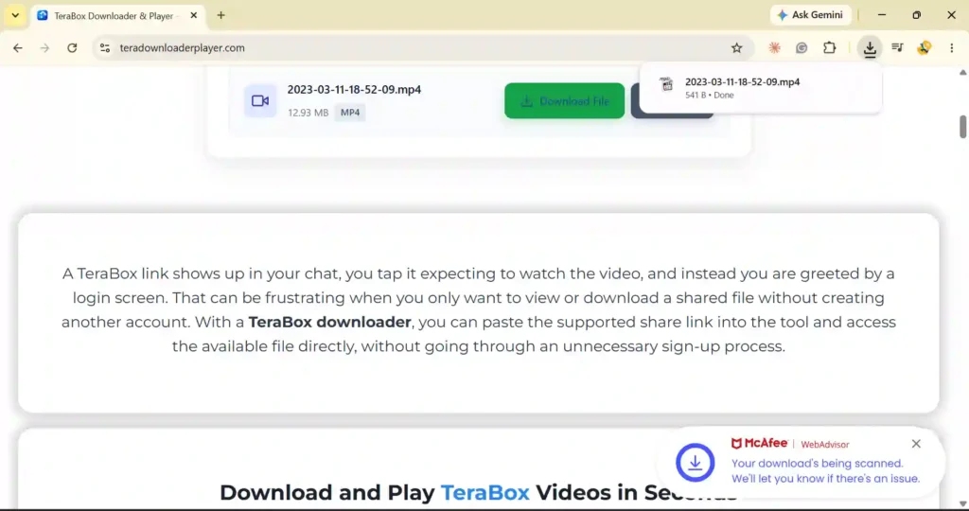Open a new browser tab
The height and width of the screenshot is (511, 969).
pos(220,15)
